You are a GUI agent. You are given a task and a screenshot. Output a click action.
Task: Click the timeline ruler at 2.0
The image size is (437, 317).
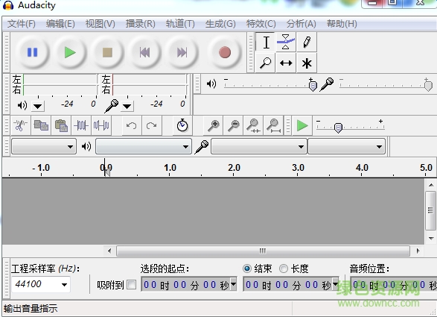pos(234,168)
